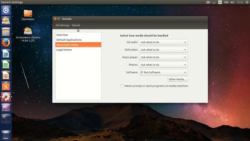250x141 pixels.
Task: Click the battery indicator in top panel
Action: 226,2
